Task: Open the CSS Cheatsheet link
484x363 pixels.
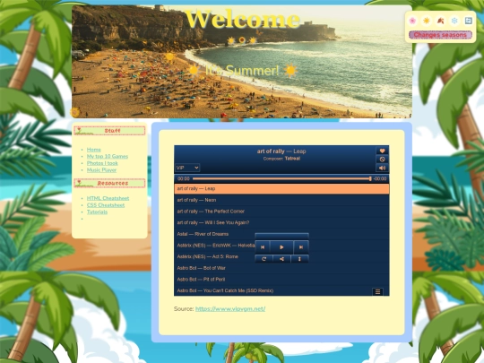Action: click(106, 205)
